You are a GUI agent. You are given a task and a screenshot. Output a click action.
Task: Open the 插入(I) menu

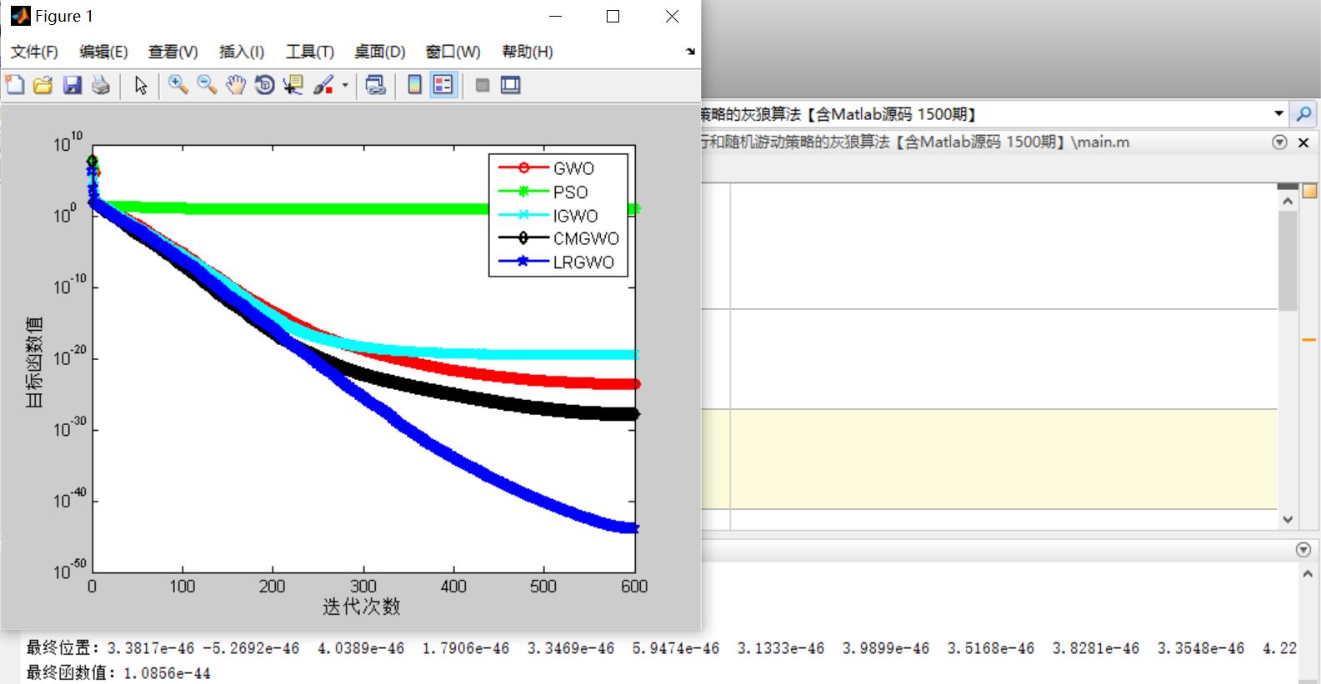point(241,52)
